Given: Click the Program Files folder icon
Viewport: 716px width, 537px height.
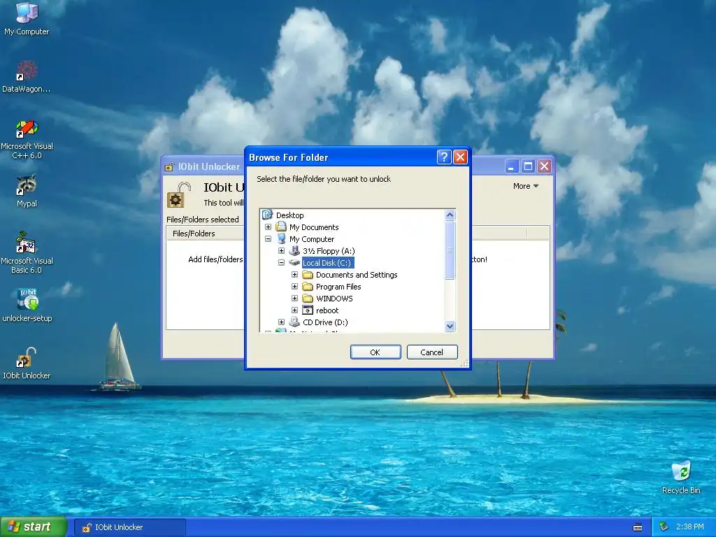Looking at the screenshot, I should 308,286.
